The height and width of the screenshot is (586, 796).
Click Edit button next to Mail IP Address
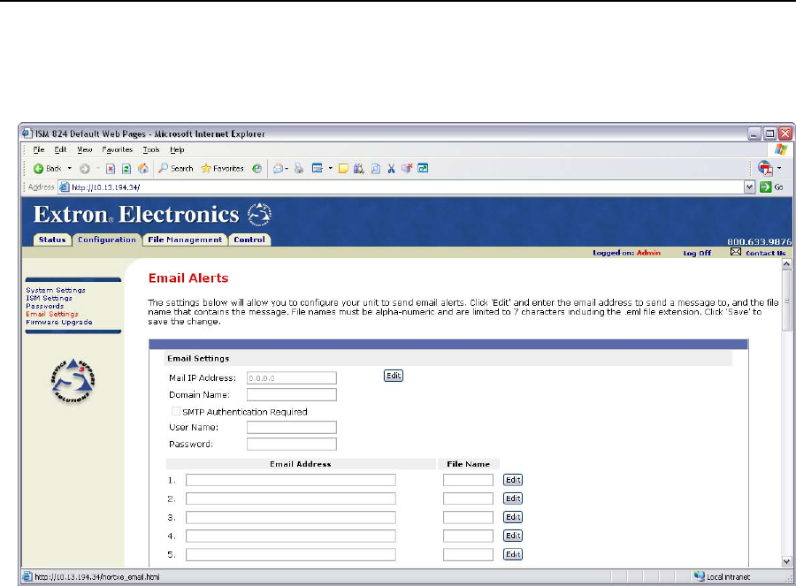(x=393, y=376)
